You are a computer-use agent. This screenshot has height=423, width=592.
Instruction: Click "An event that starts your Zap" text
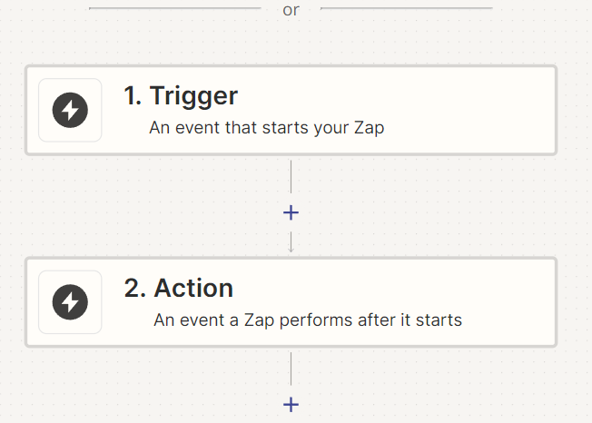[266, 128]
